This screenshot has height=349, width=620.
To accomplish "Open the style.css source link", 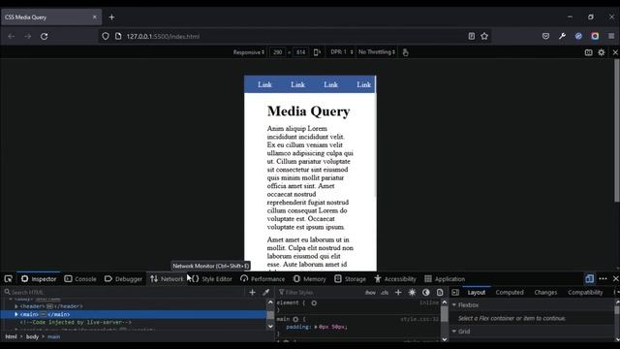I will tap(419, 319).
